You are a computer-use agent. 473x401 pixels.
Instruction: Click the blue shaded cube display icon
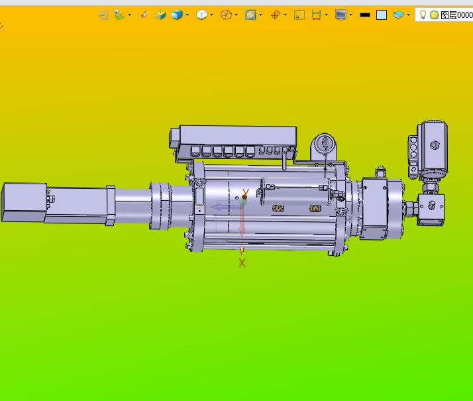click(177, 15)
